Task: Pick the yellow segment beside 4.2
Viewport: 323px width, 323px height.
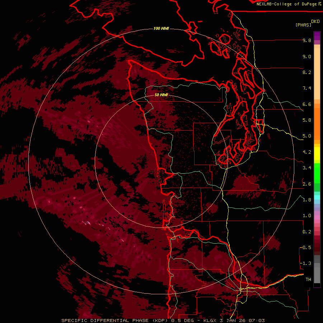Action: [317, 154]
